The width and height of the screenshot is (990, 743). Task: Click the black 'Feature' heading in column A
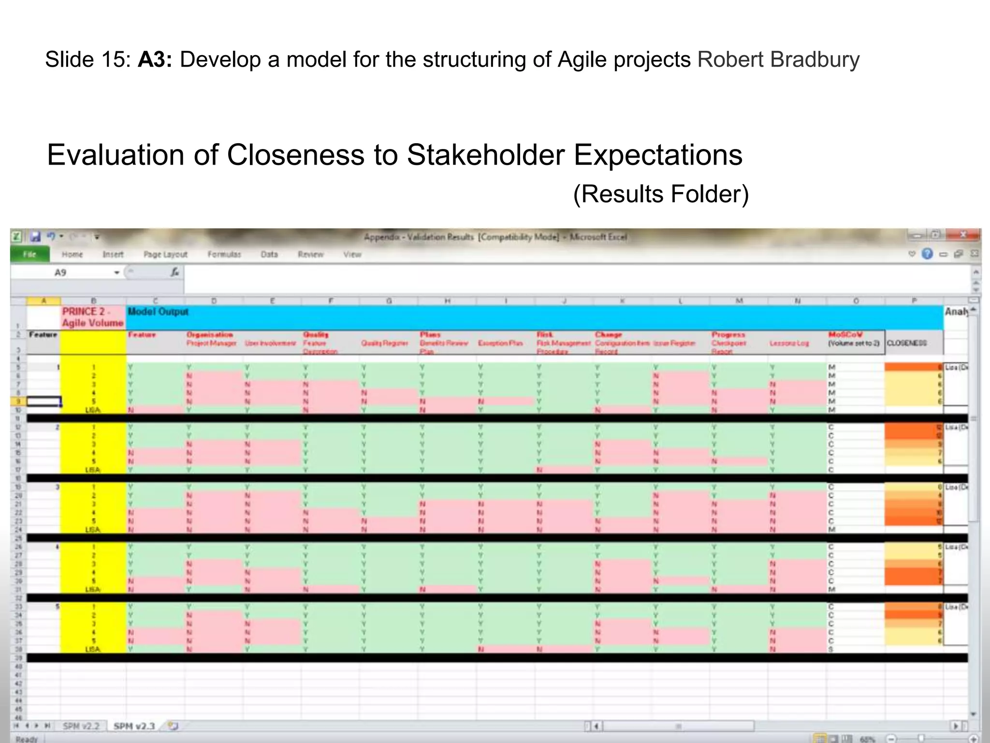pyautogui.click(x=43, y=334)
